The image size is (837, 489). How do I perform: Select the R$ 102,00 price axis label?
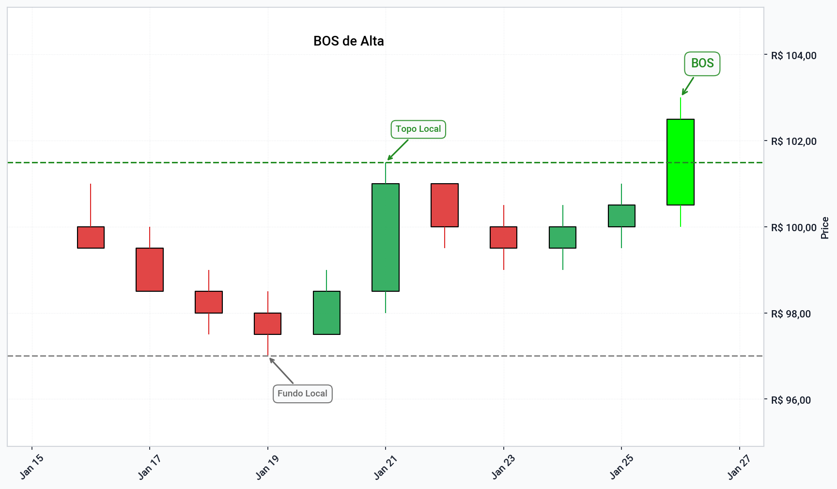793,142
